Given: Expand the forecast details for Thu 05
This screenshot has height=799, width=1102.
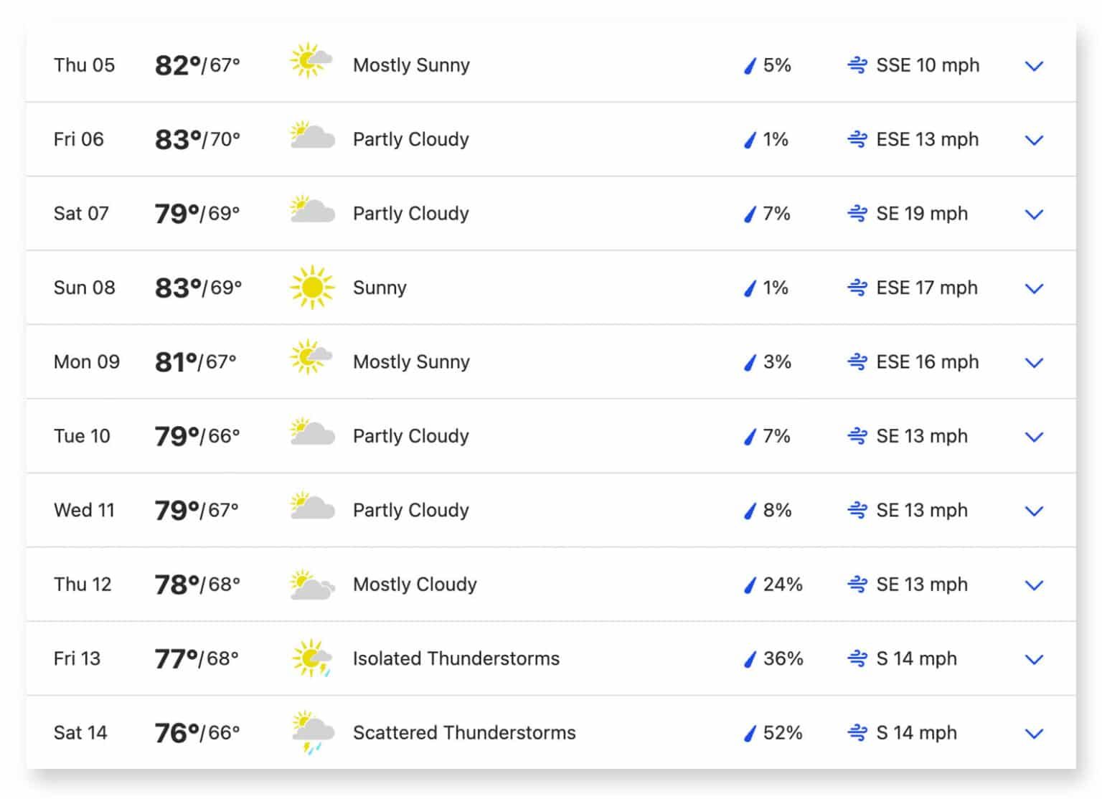Looking at the screenshot, I should (x=1035, y=66).
